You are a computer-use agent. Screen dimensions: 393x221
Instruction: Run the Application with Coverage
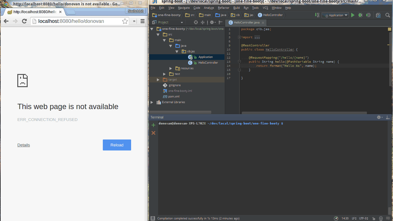(368, 15)
